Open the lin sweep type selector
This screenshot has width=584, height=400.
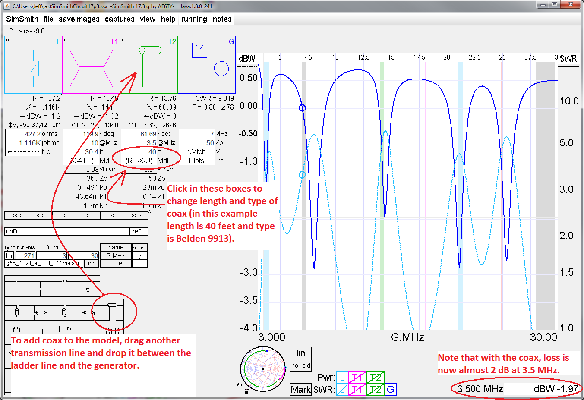[x=9, y=255]
